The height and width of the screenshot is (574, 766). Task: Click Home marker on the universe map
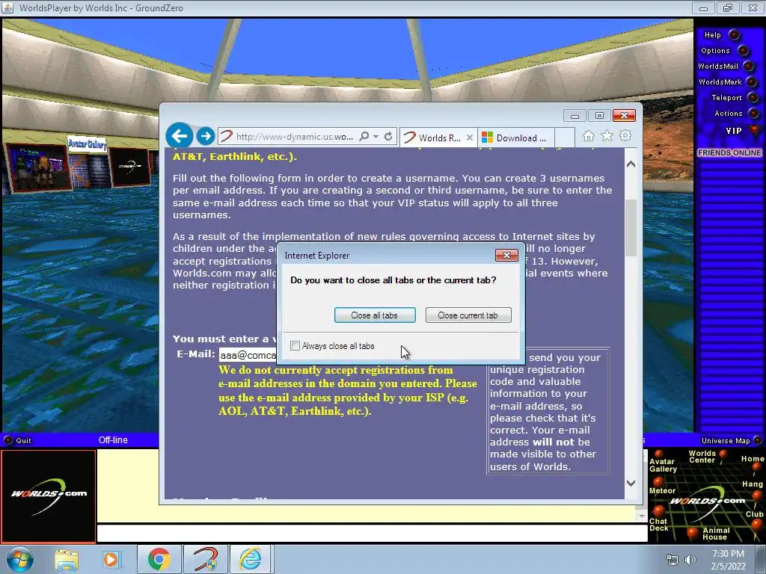tap(753, 462)
